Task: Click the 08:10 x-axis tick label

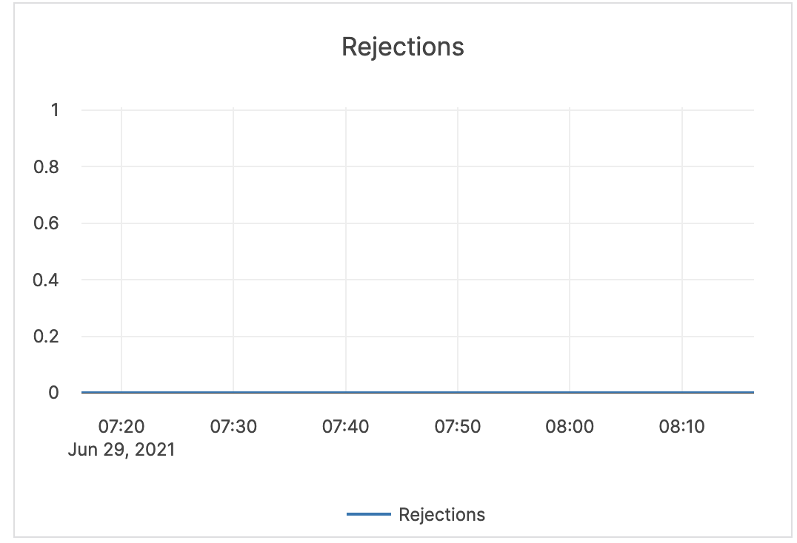Action: coord(681,427)
